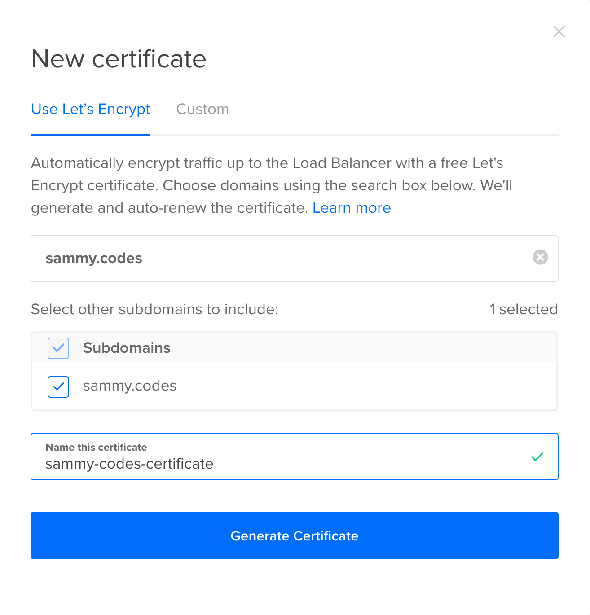Click the 1 selected counter text

[524, 309]
